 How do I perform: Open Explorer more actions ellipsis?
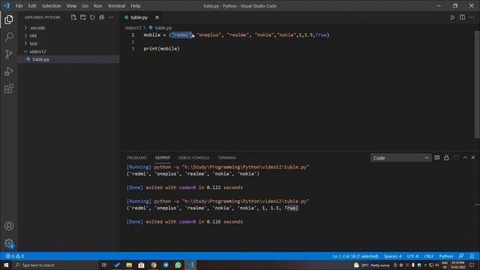coord(111,17)
